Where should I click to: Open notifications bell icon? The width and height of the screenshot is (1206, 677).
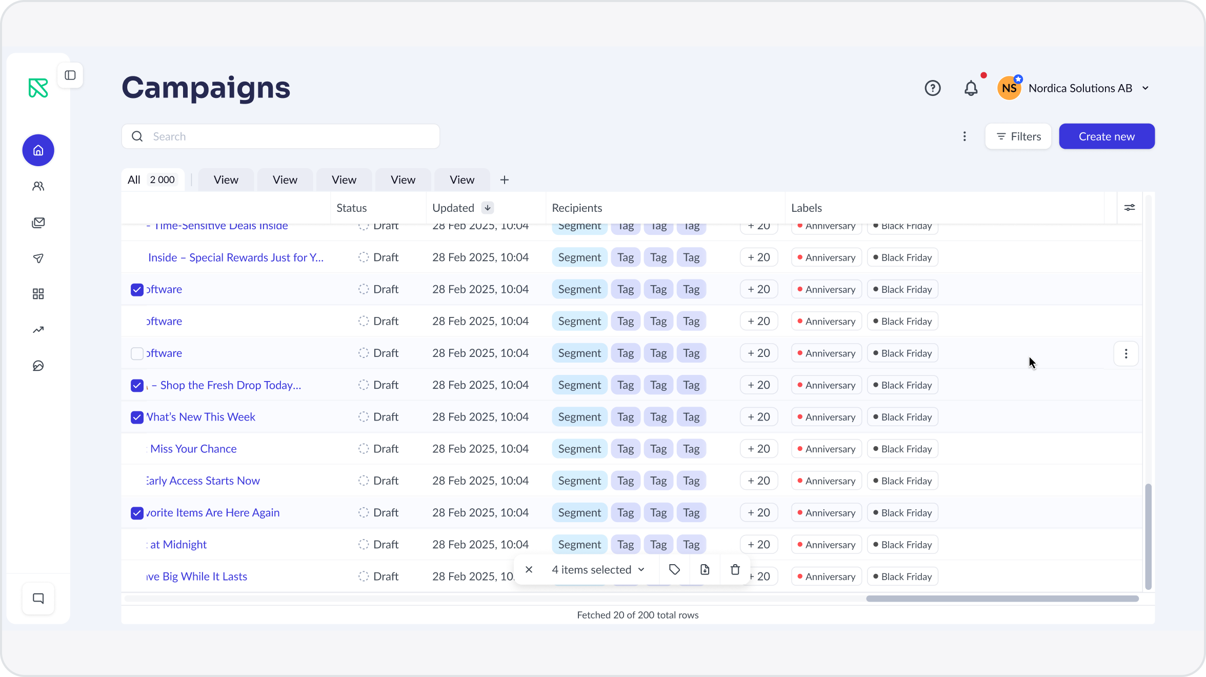971,88
